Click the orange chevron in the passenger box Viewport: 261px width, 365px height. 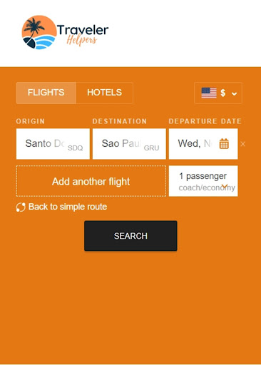[x=225, y=186]
